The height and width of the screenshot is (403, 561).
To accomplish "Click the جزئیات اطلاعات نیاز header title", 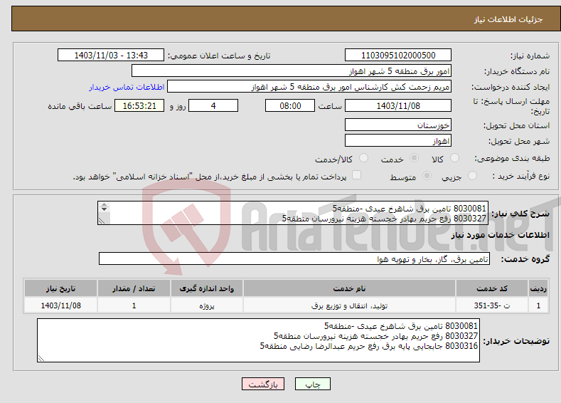I will point(508,19).
